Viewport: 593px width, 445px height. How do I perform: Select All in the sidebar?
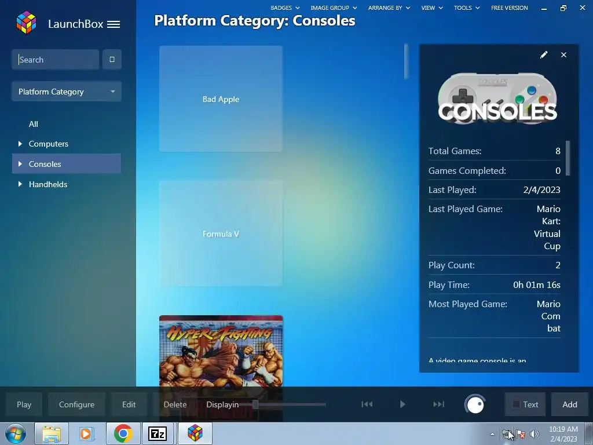[x=33, y=124]
